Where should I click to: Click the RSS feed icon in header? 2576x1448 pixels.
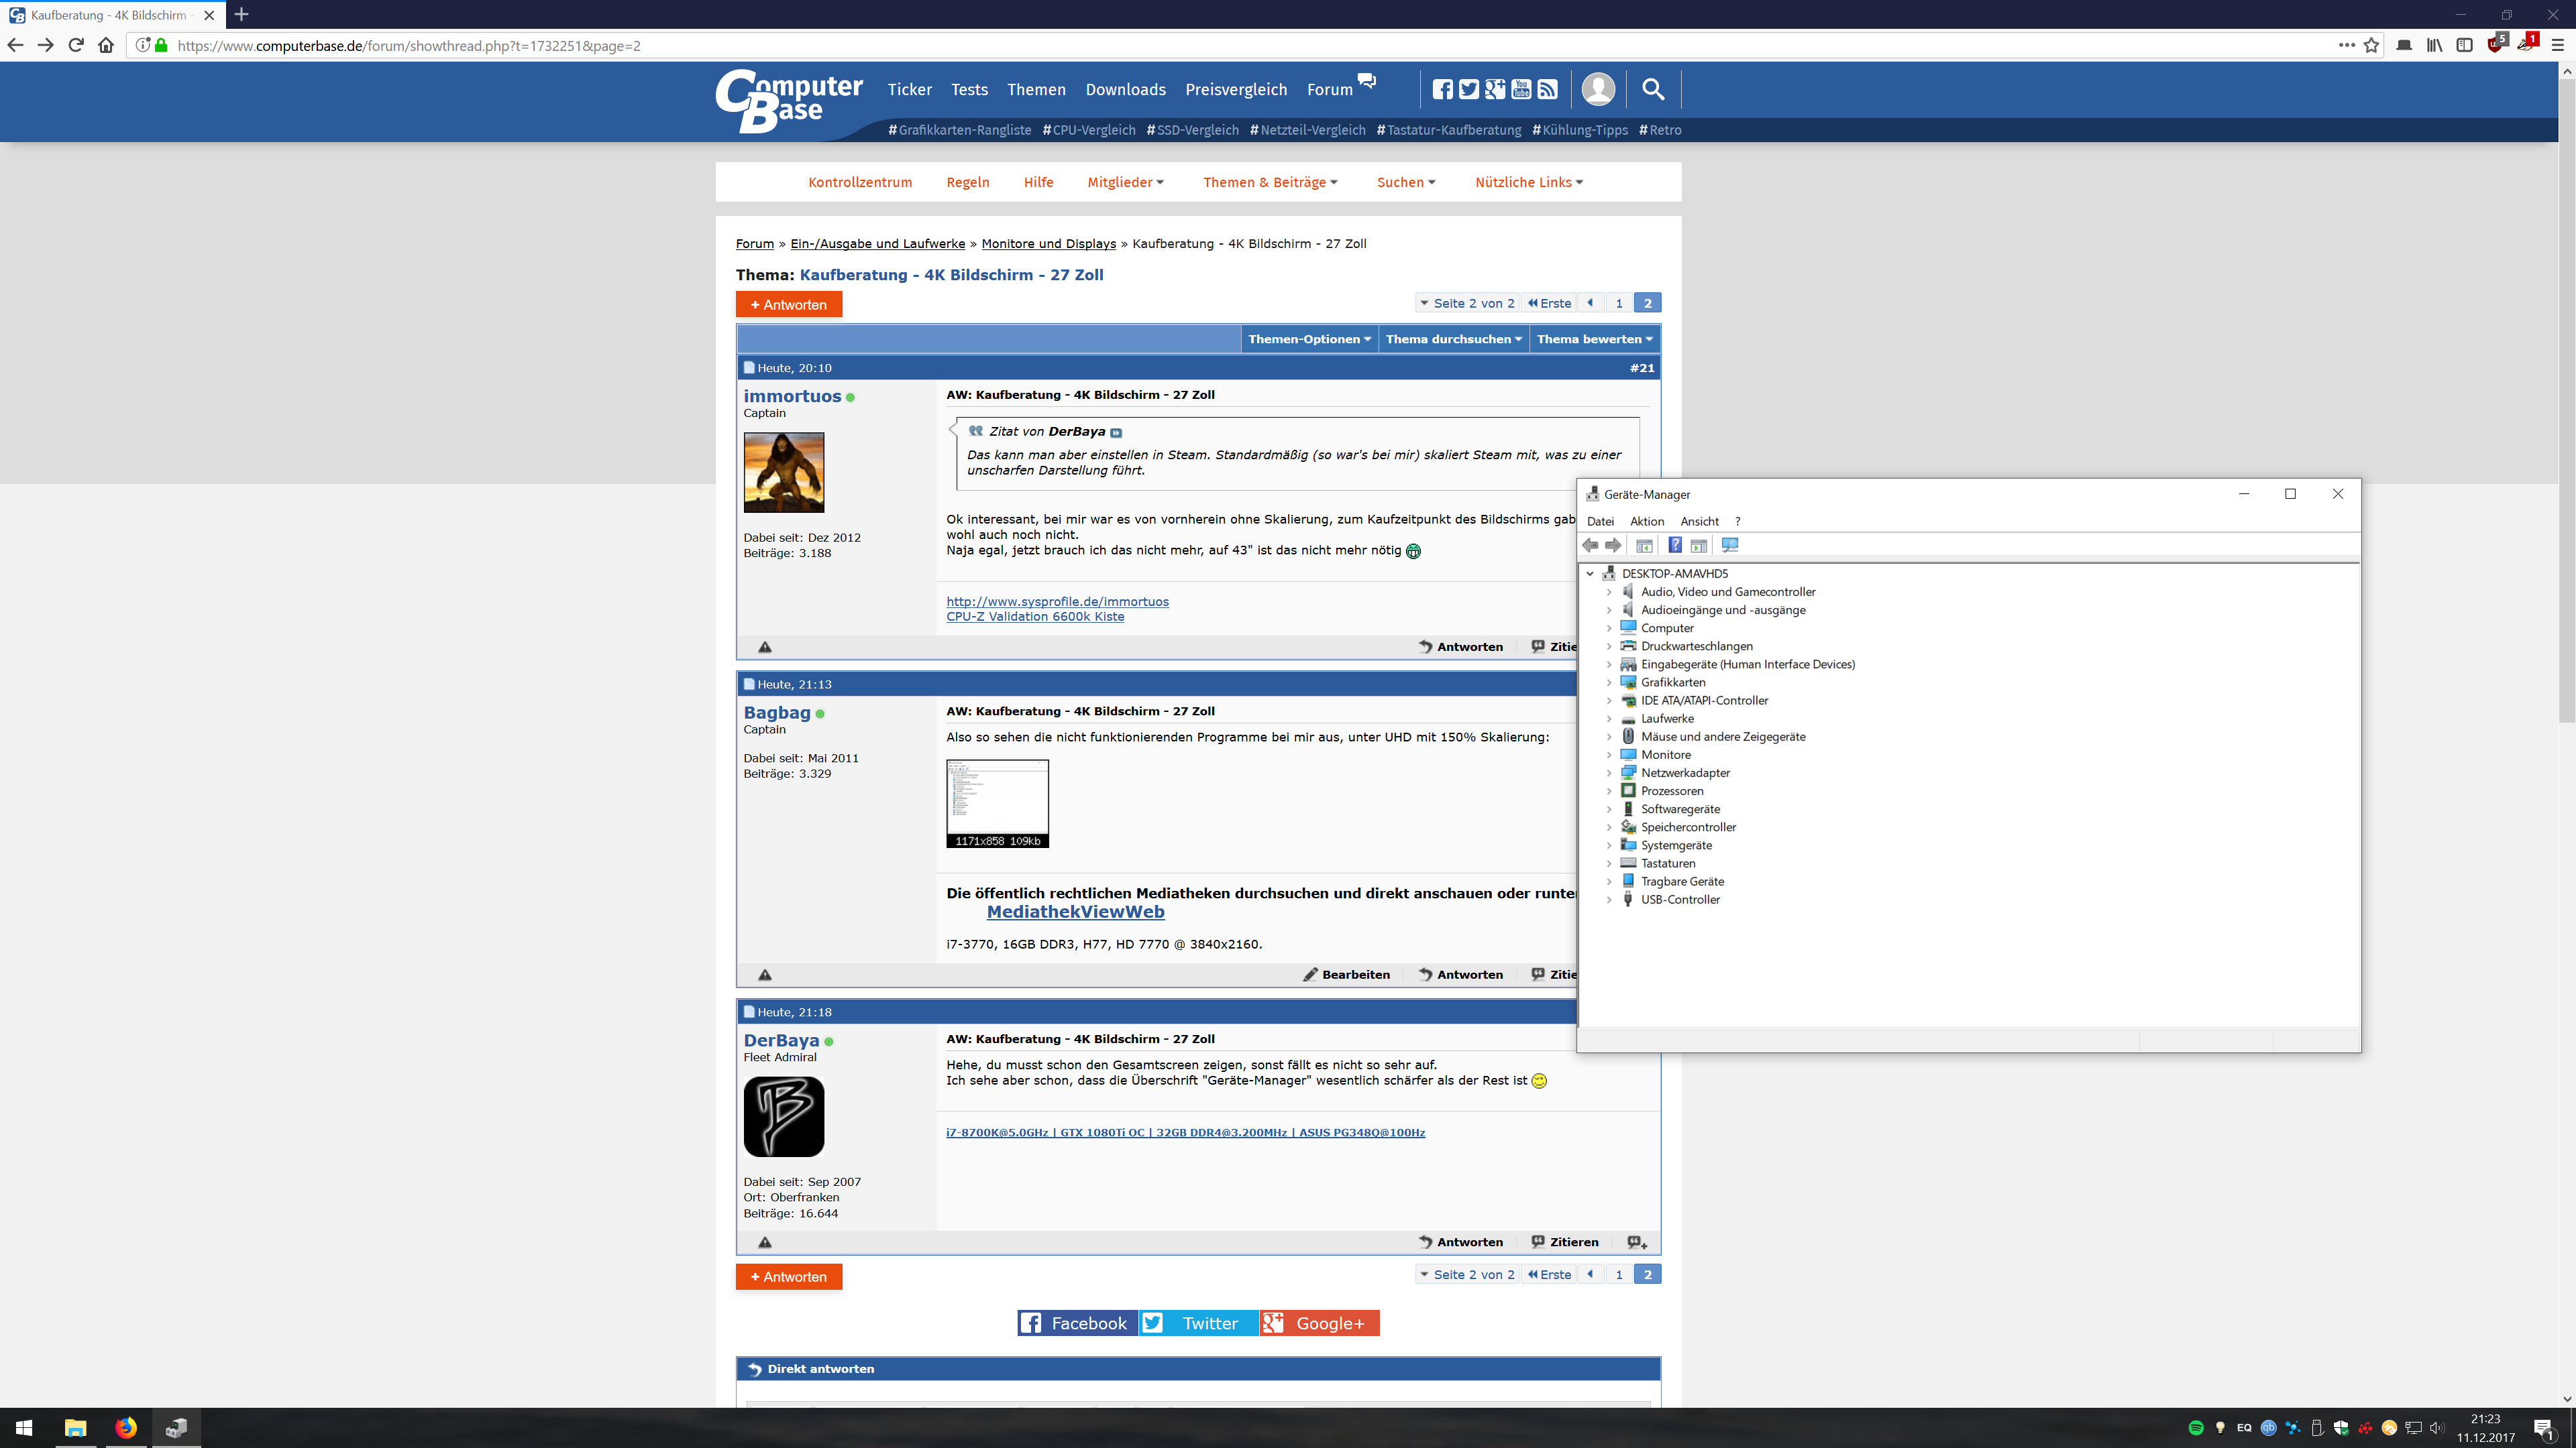click(1547, 90)
